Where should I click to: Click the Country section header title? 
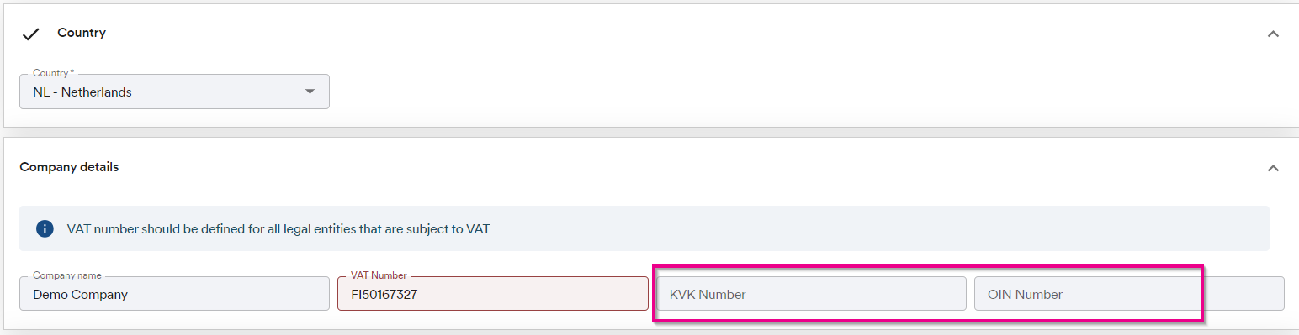click(82, 33)
